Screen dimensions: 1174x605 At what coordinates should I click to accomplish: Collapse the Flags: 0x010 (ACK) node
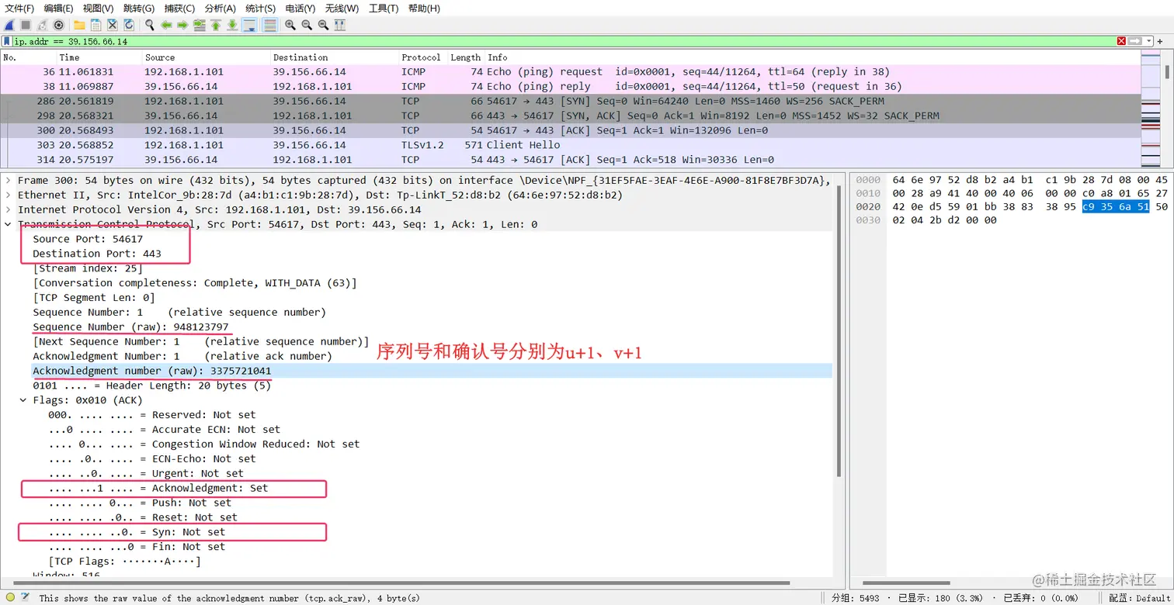point(23,400)
